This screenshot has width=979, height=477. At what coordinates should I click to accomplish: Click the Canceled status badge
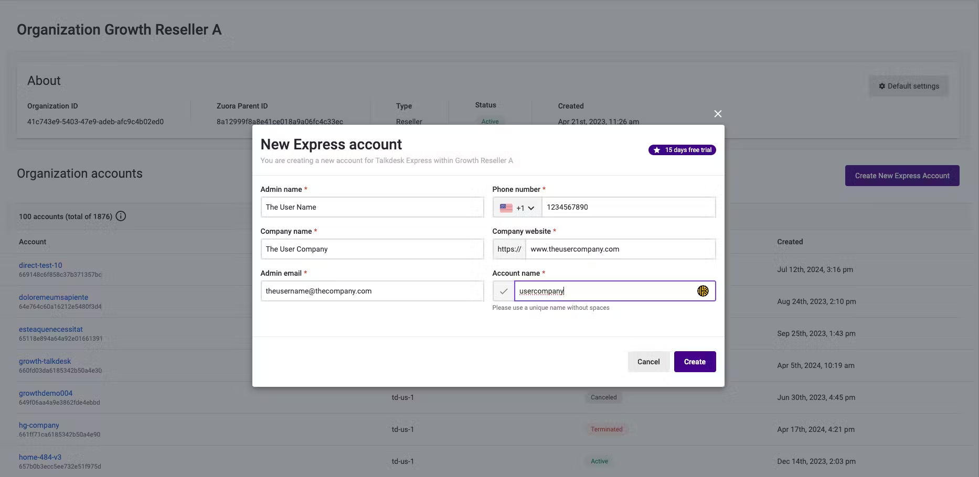click(x=603, y=397)
